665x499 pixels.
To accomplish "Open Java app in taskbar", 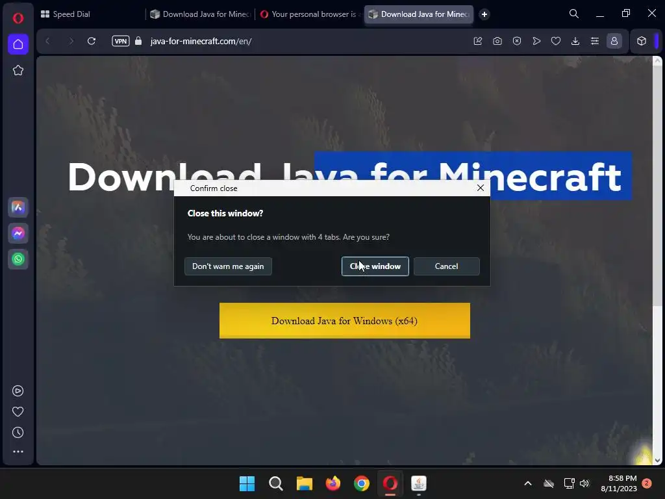I will pos(419,483).
